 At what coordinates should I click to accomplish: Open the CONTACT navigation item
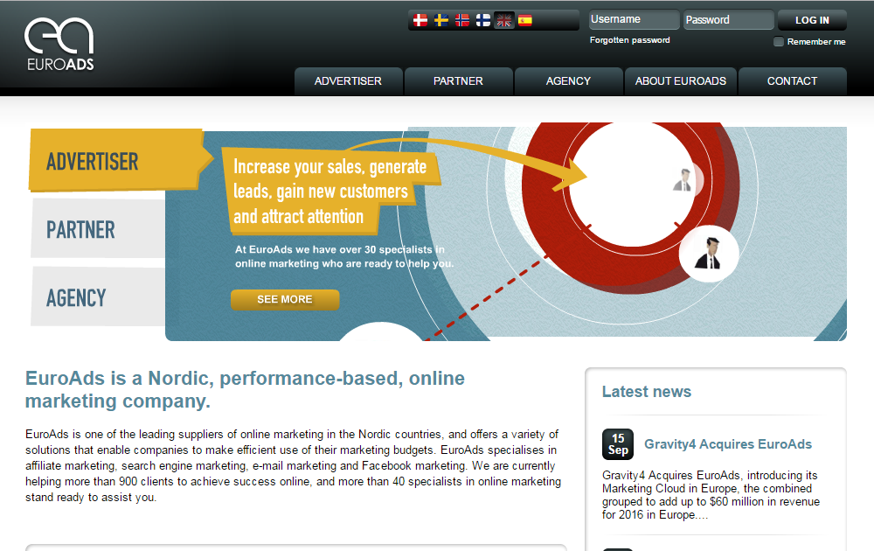pyautogui.click(x=792, y=81)
